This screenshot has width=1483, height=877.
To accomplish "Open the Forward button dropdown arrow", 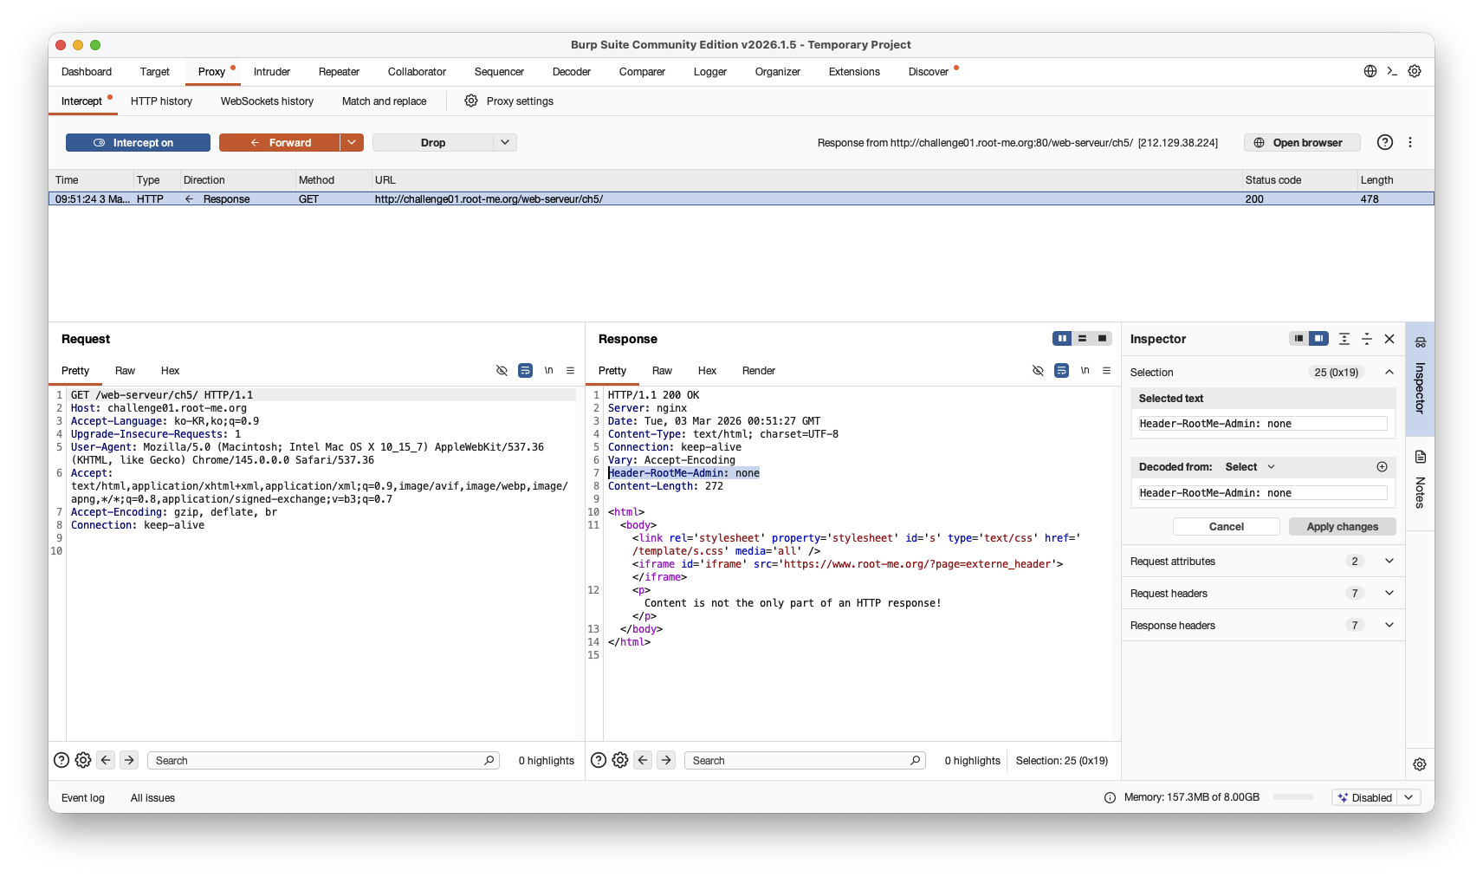I will (352, 142).
